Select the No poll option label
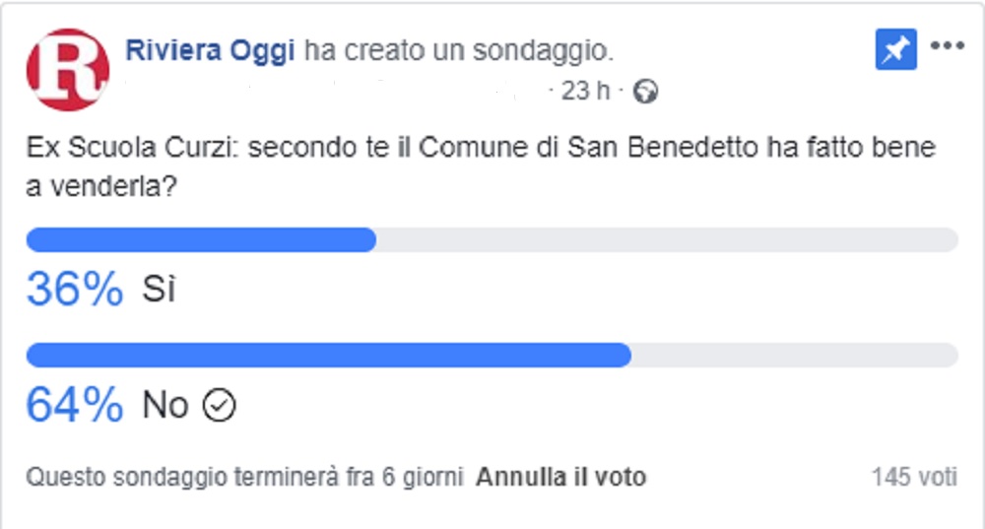 point(165,405)
